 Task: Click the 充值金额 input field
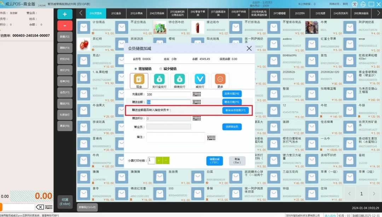[x=169, y=94]
